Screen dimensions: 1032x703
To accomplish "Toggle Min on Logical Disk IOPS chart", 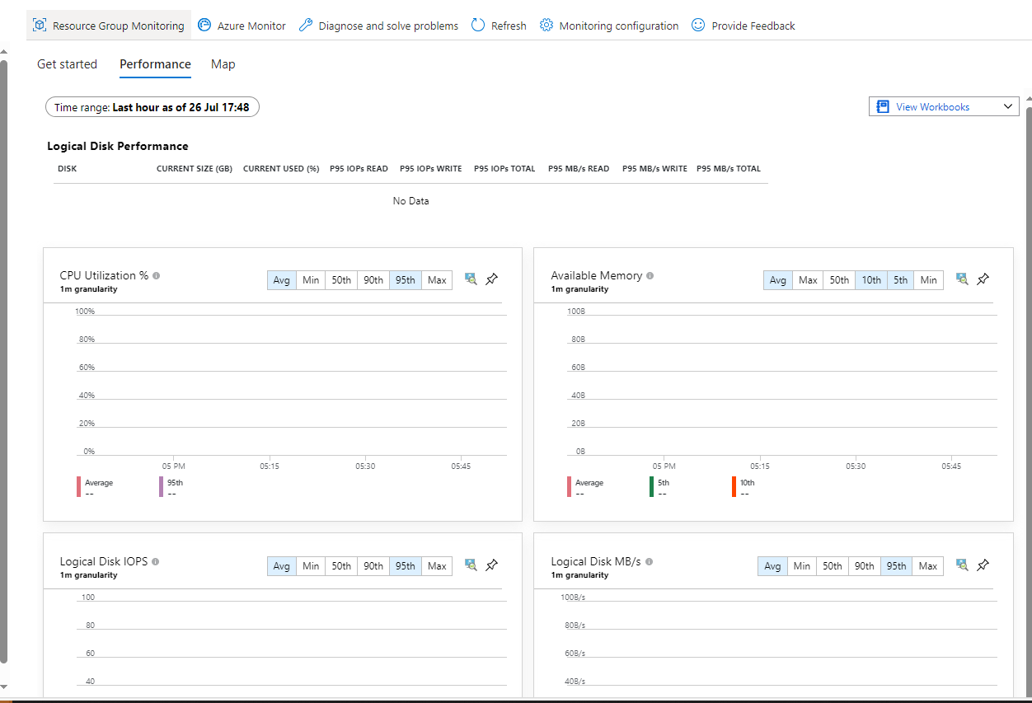I will (x=311, y=566).
